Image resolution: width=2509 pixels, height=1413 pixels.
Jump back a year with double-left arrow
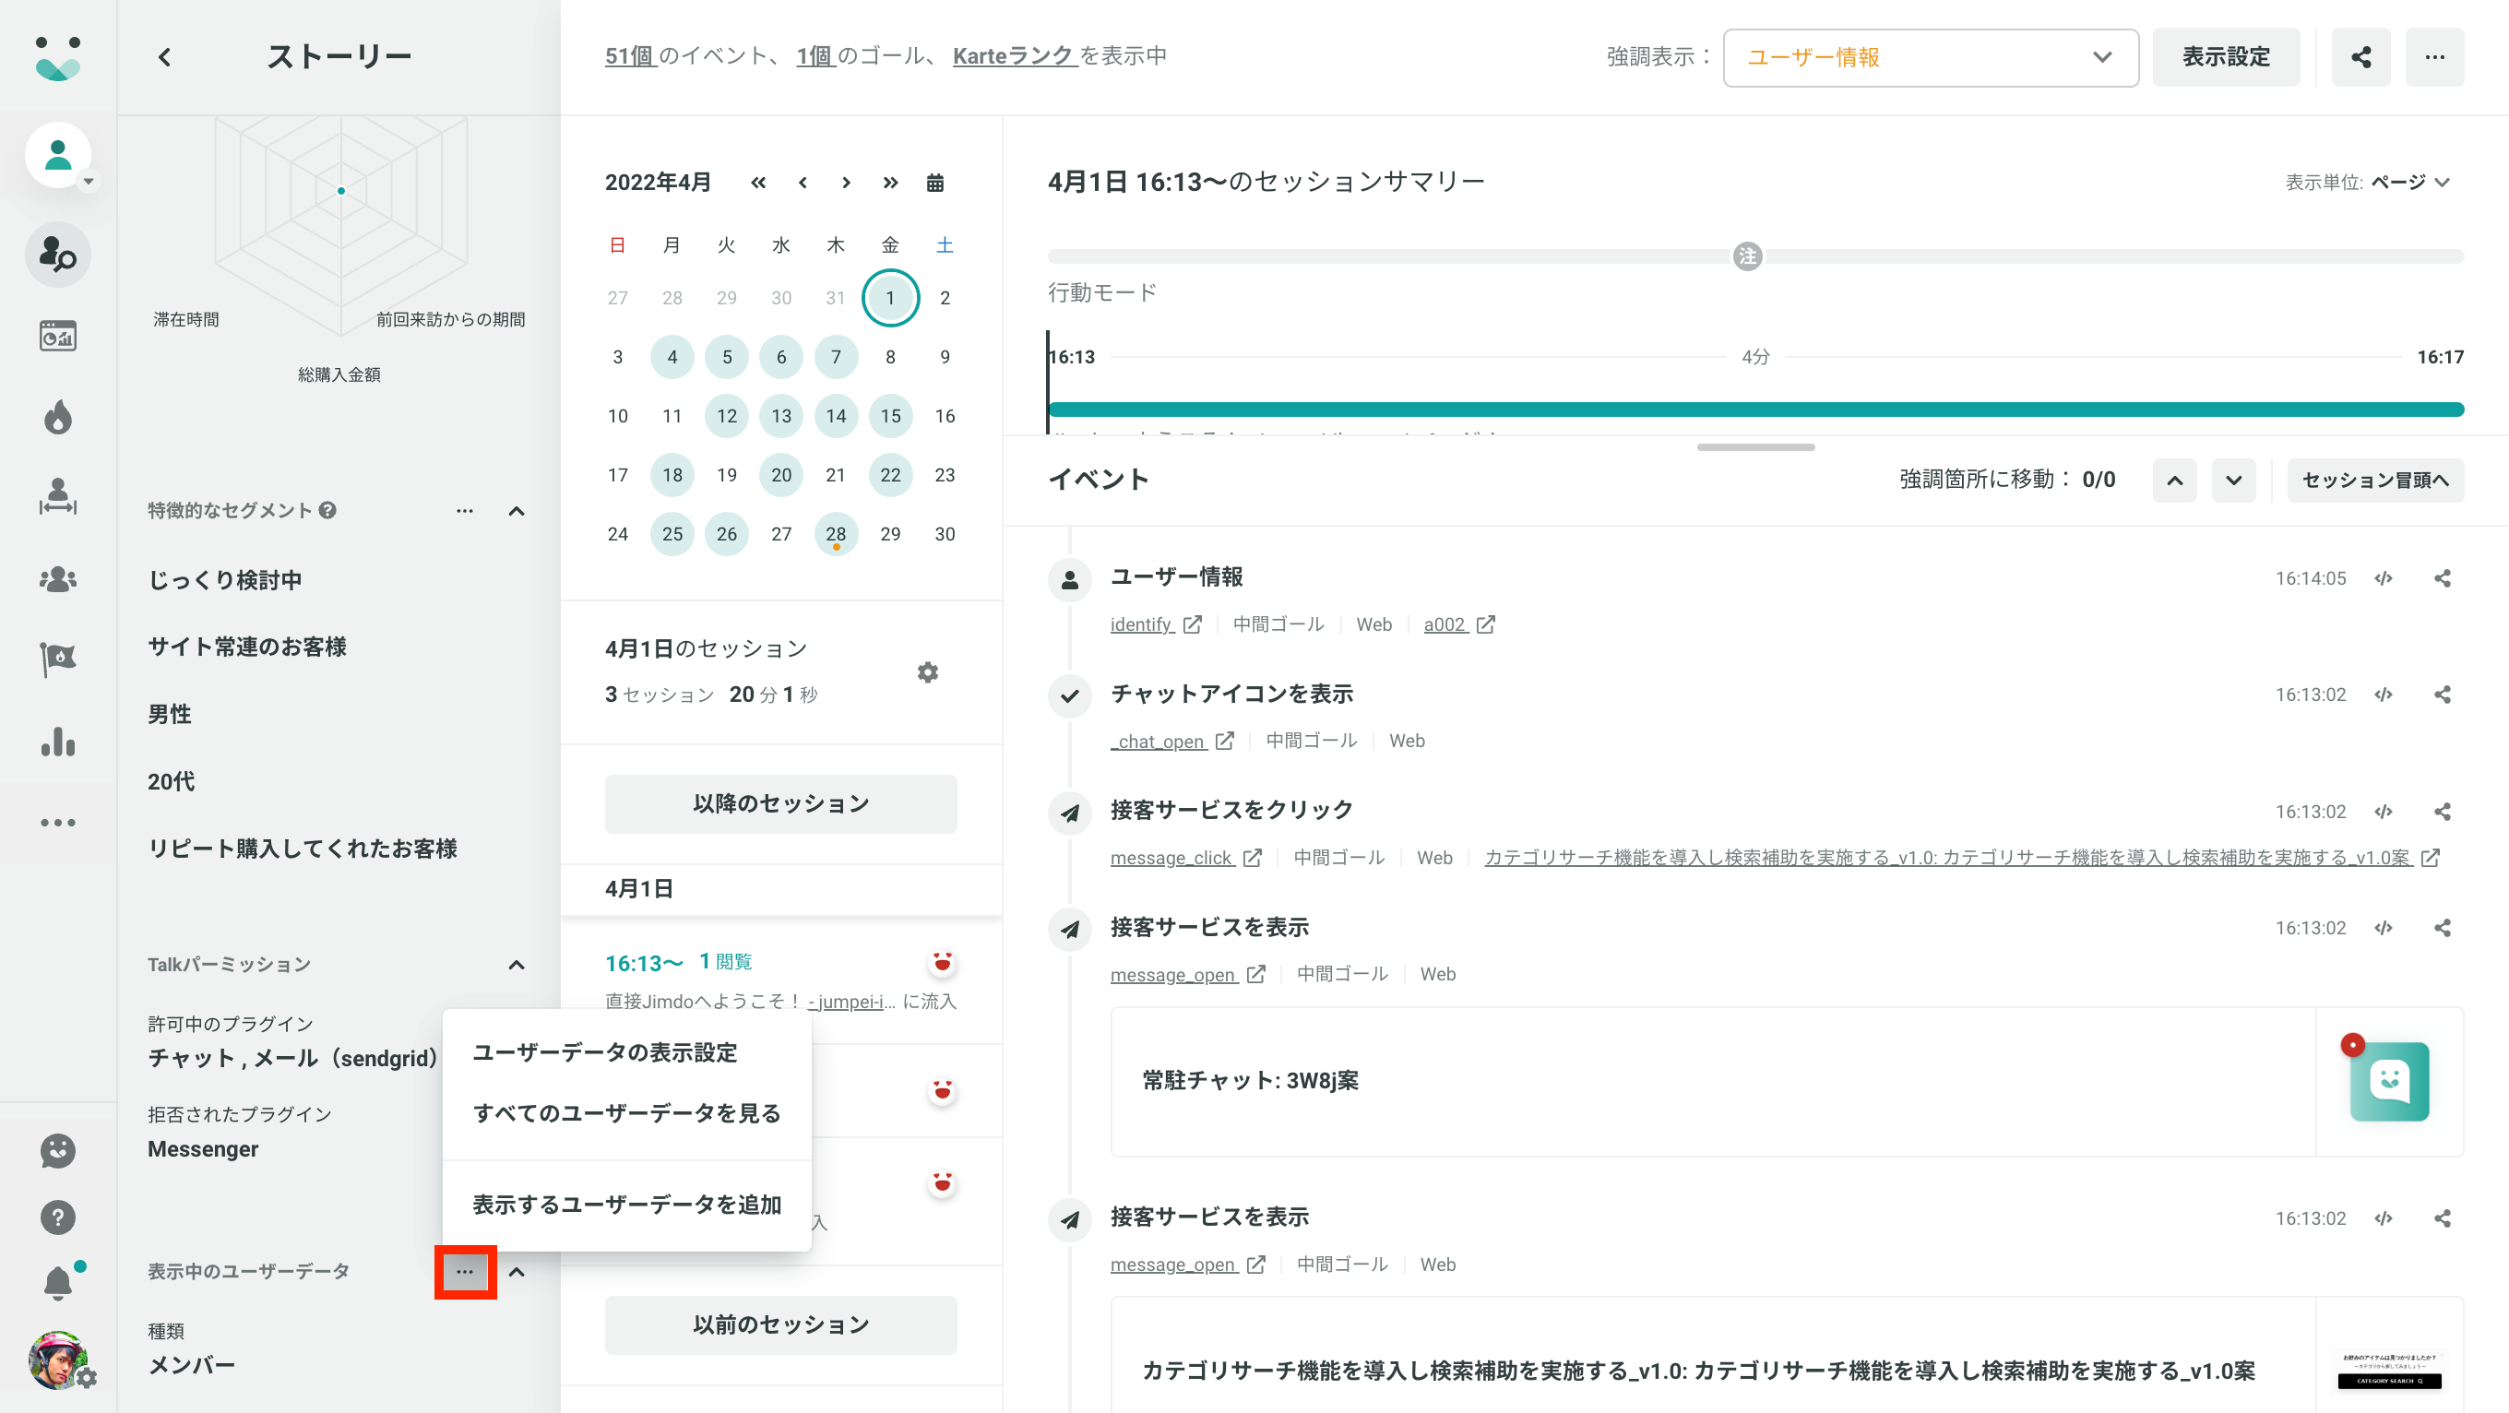(759, 182)
